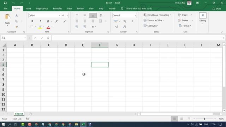This screenshot has height=127, width=226.
Task: Click the Copy icon in Clipboard group
Action: tap(16, 21)
